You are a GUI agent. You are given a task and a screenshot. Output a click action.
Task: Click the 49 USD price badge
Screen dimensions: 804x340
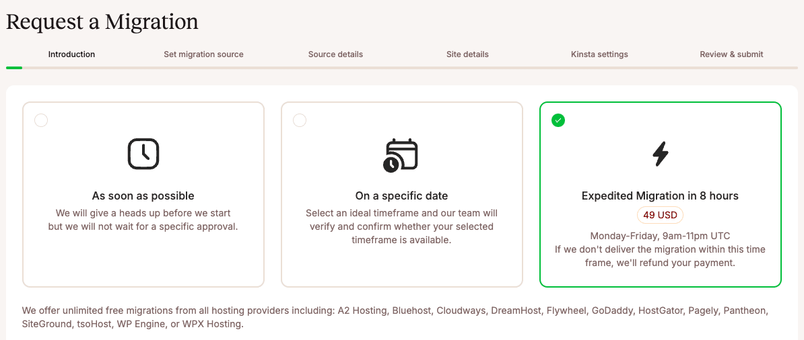click(x=660, y=215)
